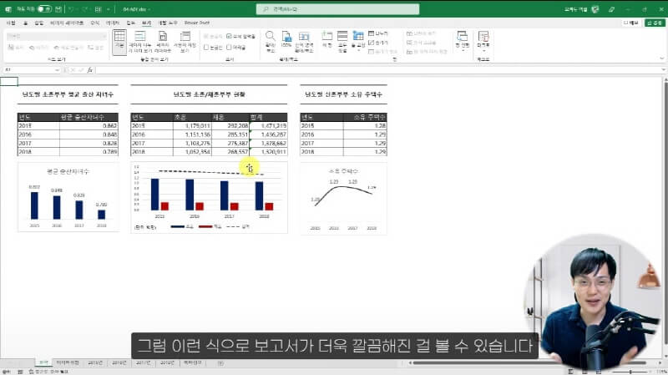Click the table grid icon in quick access toolbar

[x=99, y=9]
